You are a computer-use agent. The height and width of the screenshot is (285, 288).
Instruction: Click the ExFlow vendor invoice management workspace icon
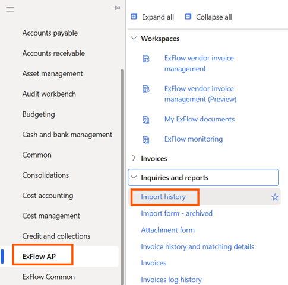(146, 59)
